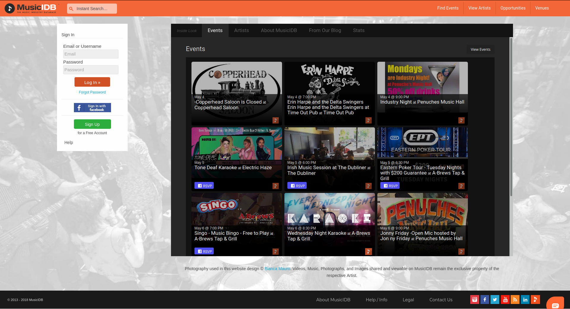Screen dimensions: 570x309
Task: Open View Artists in top navigation
Action: point(479,8)
